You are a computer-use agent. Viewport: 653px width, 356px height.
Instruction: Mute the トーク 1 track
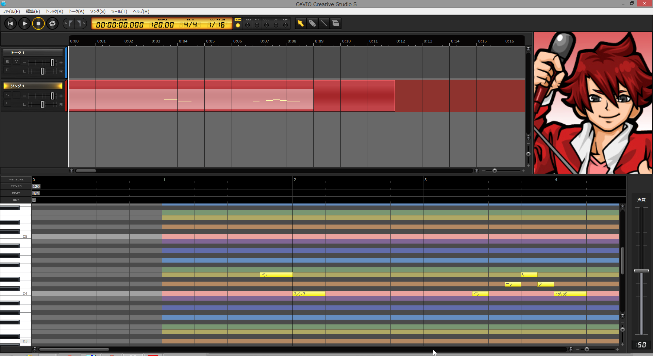coord(16,62)
